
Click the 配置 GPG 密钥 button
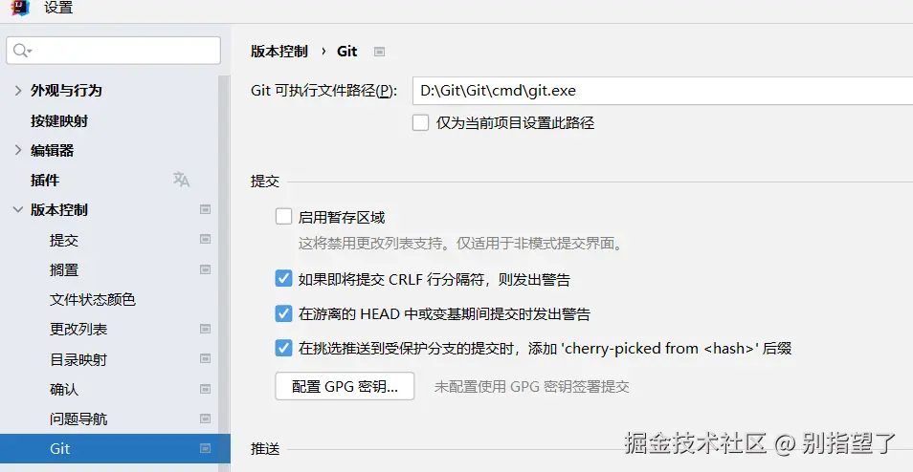[345, 386]
